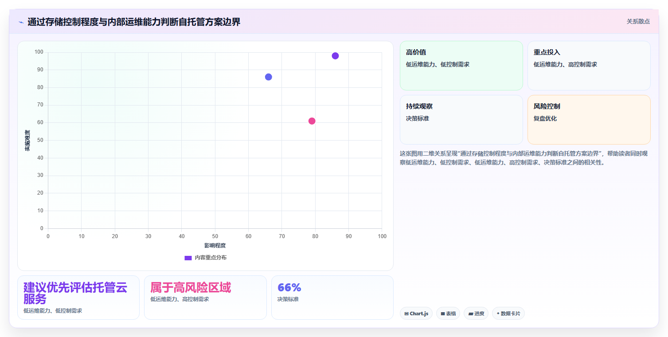The width and height of the screenshot is (668, 337).
Task: Click the lightning icon beside the title
Action: (x=21, y=22)
